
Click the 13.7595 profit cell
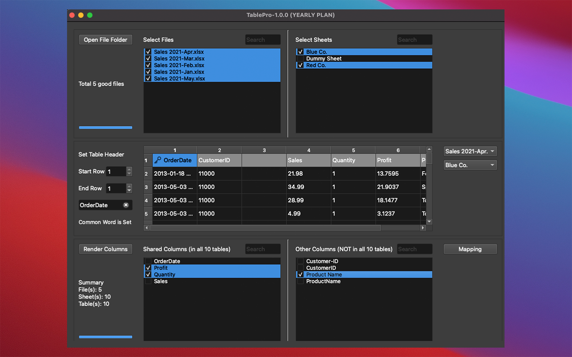[x=398, y=174]
